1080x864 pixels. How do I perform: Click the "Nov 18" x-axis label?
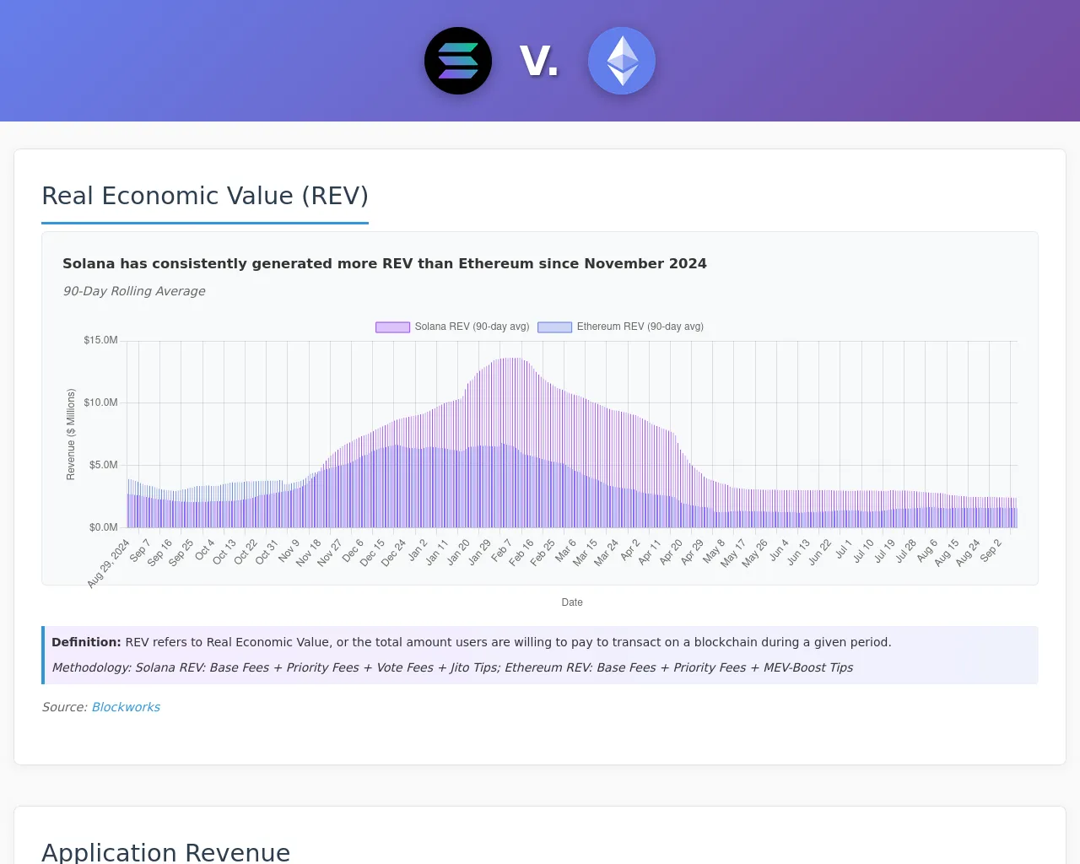[308, 553]
